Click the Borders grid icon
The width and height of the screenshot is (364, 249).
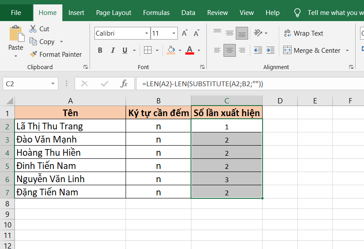[148, 50]
